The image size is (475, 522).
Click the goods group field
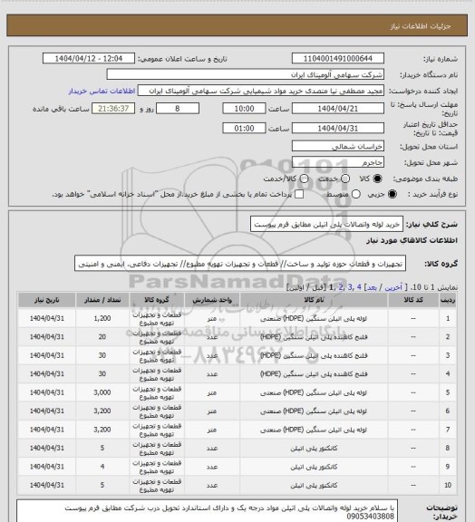click(x=240, y=264)
